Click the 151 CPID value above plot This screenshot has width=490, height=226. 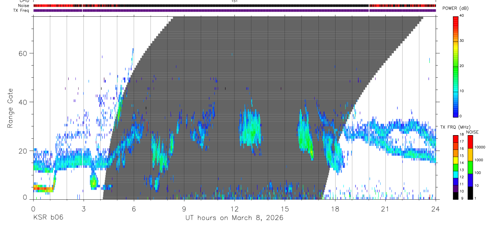[x=234, y=1]
